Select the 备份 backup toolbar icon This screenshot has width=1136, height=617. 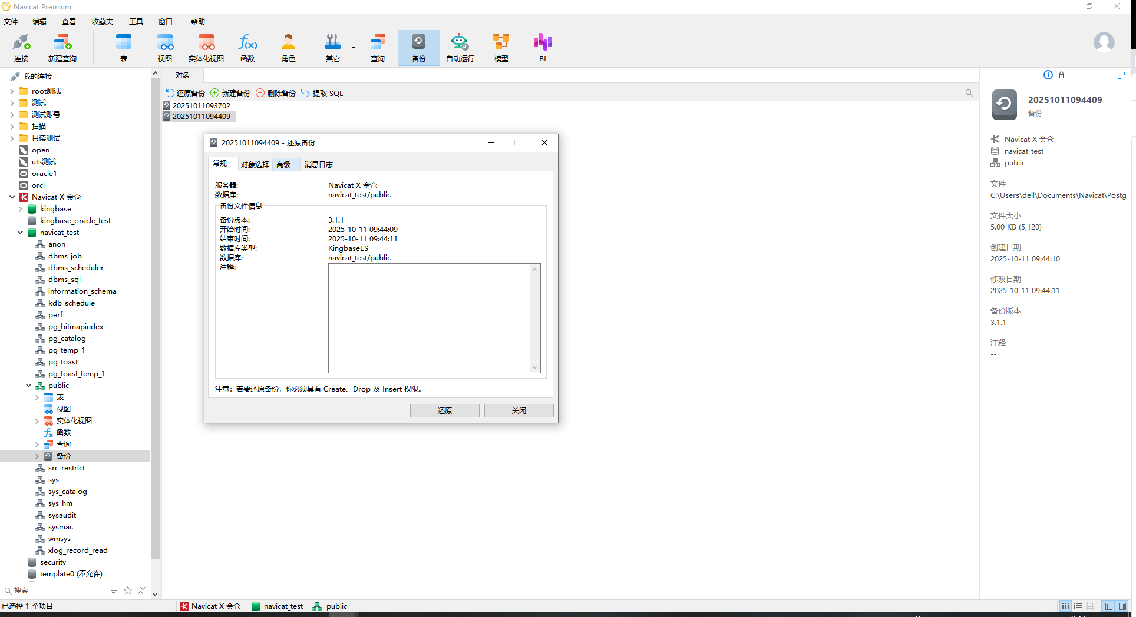tap(419, 48)
